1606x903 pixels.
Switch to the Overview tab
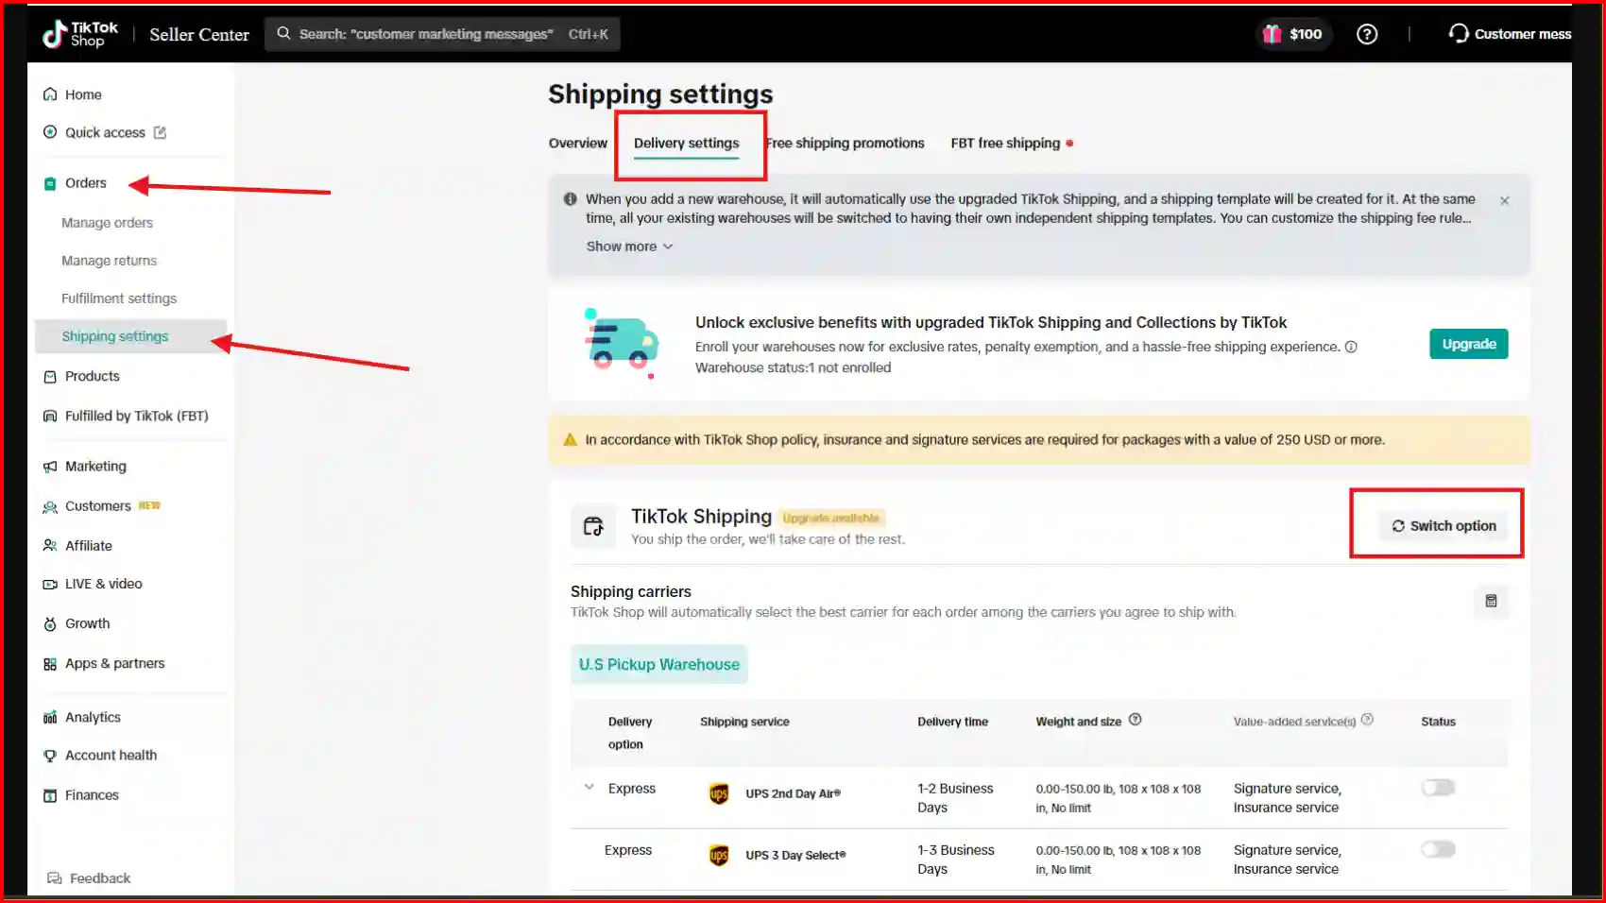[578, 144]
